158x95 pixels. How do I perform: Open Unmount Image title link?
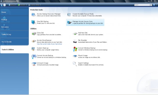[43, 63]
